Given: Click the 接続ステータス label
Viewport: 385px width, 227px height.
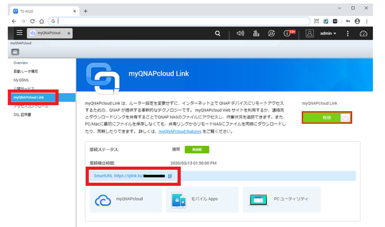Looking at the screenshot, I should 104,150.
